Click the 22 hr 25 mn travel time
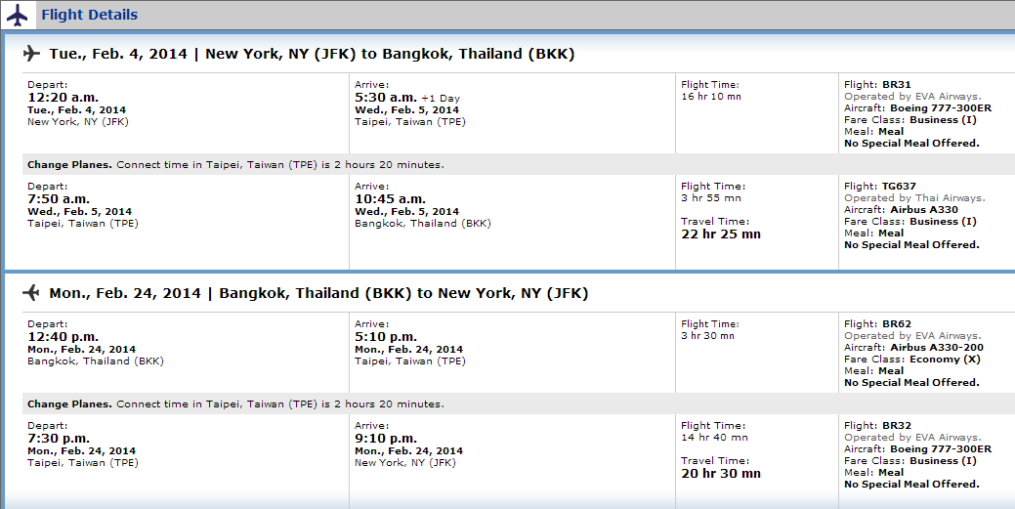 (x=721, y=234)
